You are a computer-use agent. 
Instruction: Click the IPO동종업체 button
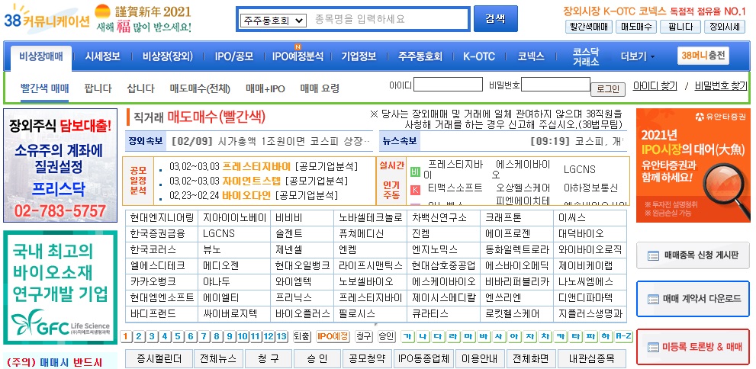point(424,358)
